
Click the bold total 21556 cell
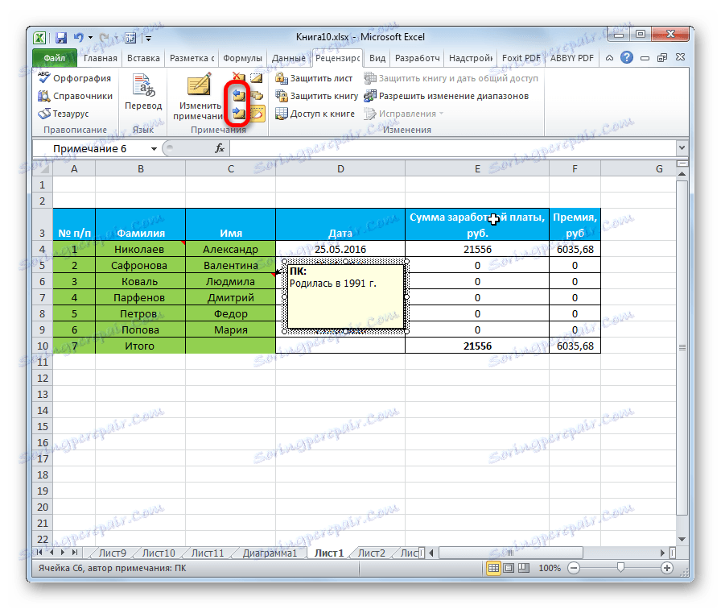point(477,346)
